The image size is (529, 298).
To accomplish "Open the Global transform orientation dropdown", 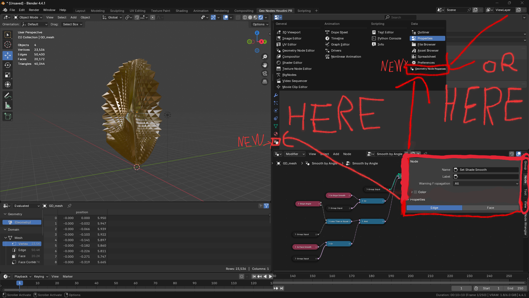I will pyautogui.click(x=112, y=17).
